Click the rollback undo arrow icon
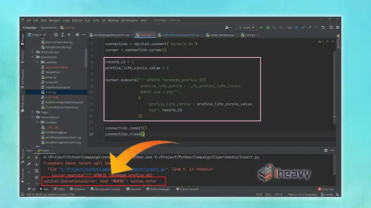371x208 pixels. click(323, 28)
